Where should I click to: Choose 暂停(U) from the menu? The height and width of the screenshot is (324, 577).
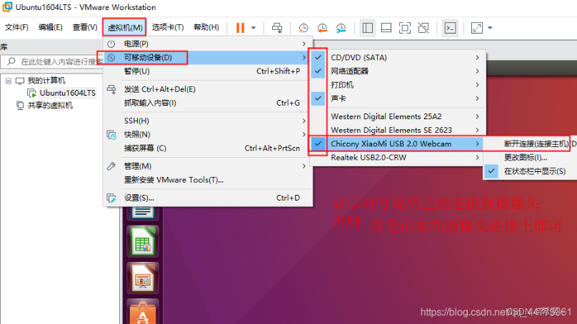[x=208, y=71]
